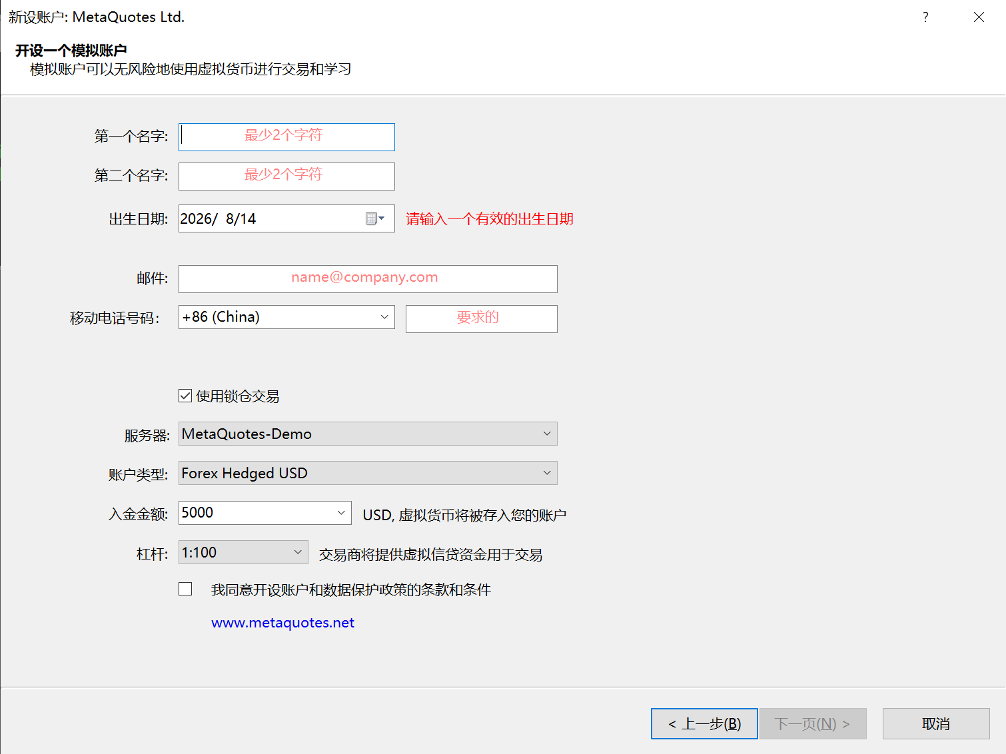Click the 开设一个模拟账户 heading
Image resolution: width=1006 pixels, height=754 pixels.
[x=71, y=51]
